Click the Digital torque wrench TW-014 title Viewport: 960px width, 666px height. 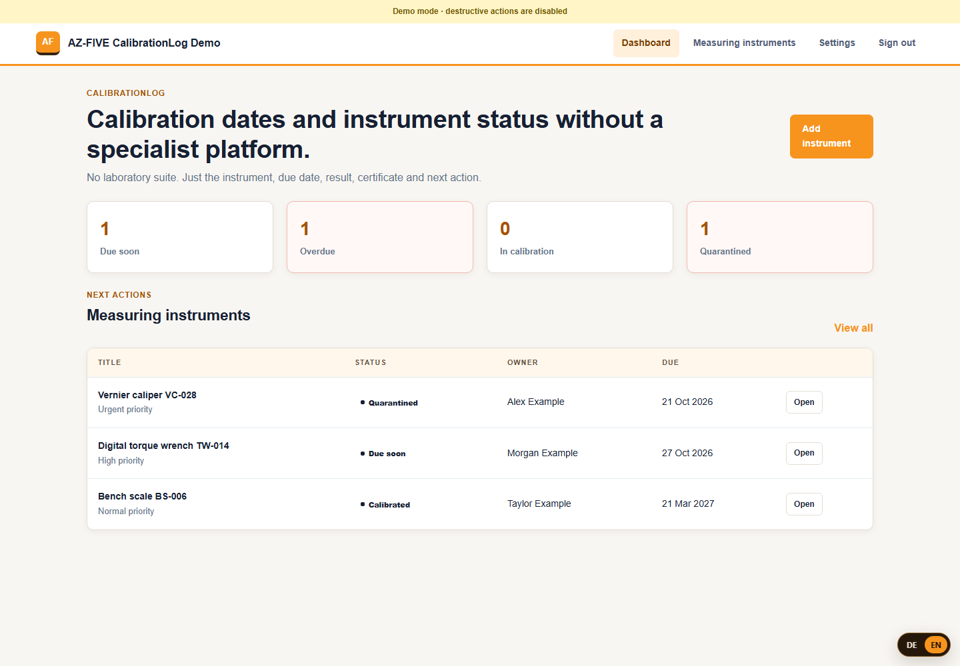click(x=163, y=446)
